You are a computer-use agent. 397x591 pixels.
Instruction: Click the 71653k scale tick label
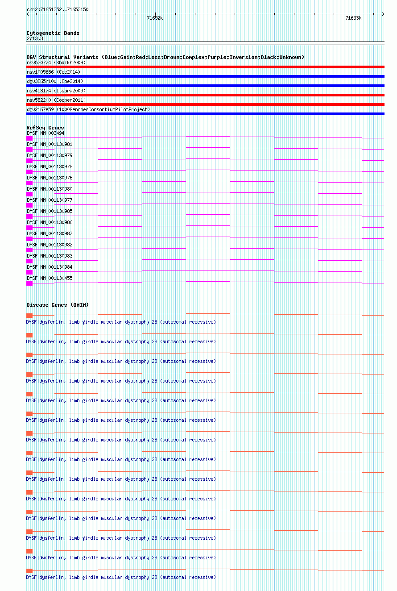coord(353,18)
